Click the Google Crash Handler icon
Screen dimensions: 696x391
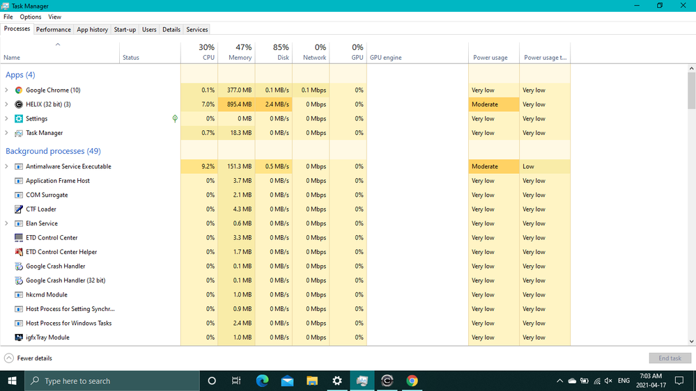point(19,266)
